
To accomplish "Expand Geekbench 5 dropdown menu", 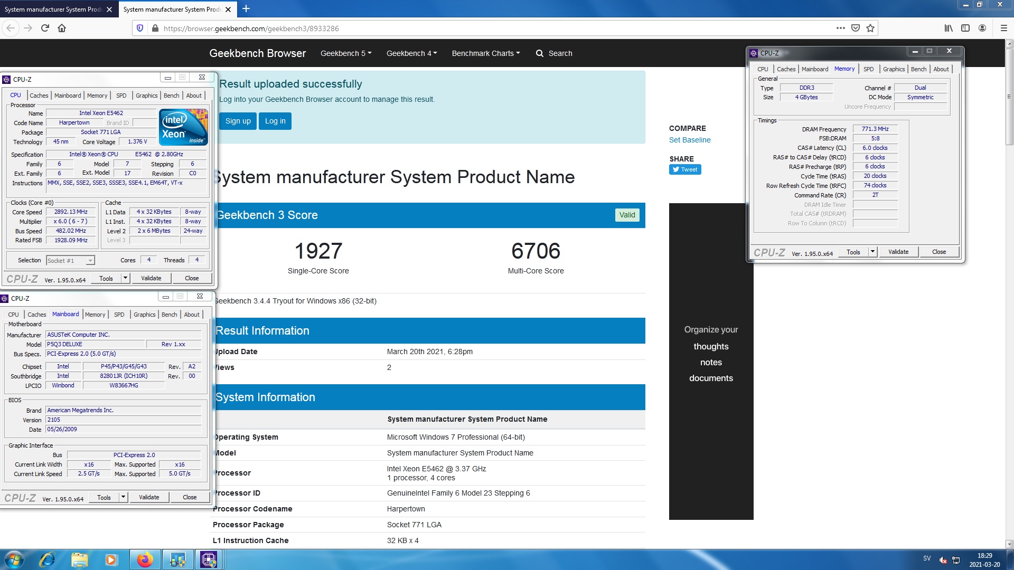I will click(x=346, y=53).
